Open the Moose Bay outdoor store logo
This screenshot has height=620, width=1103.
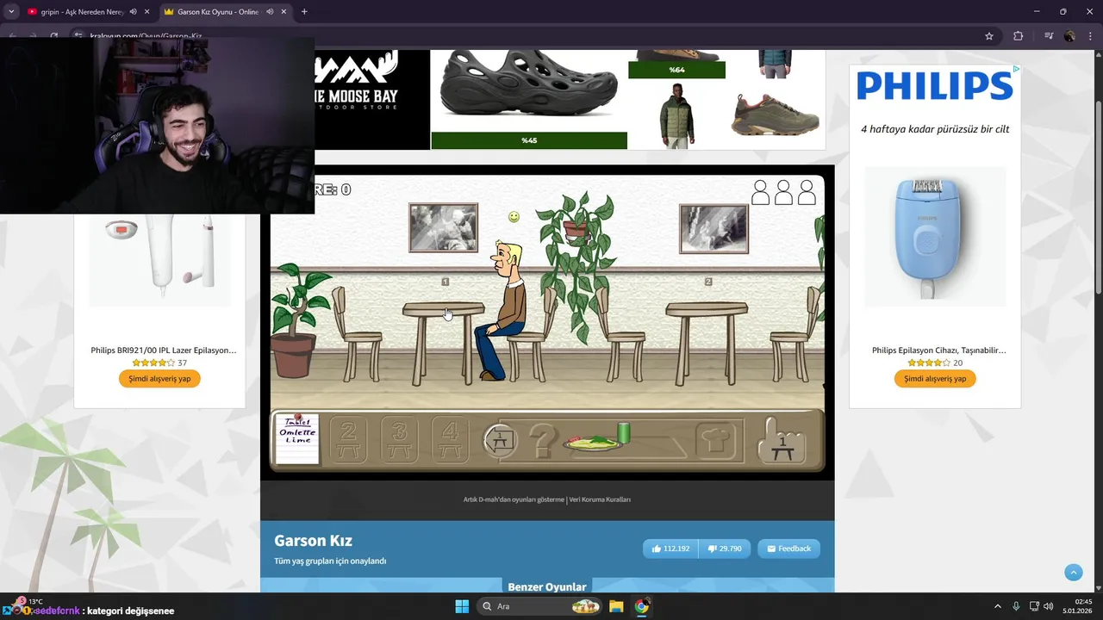point(372,99)
